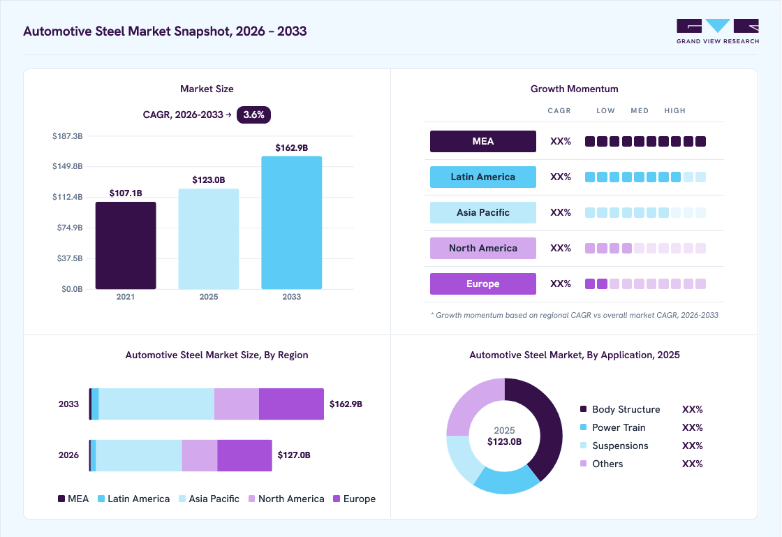
Task: Click the Asia Pacific legend swatch
Action: (x=182, y=499)
